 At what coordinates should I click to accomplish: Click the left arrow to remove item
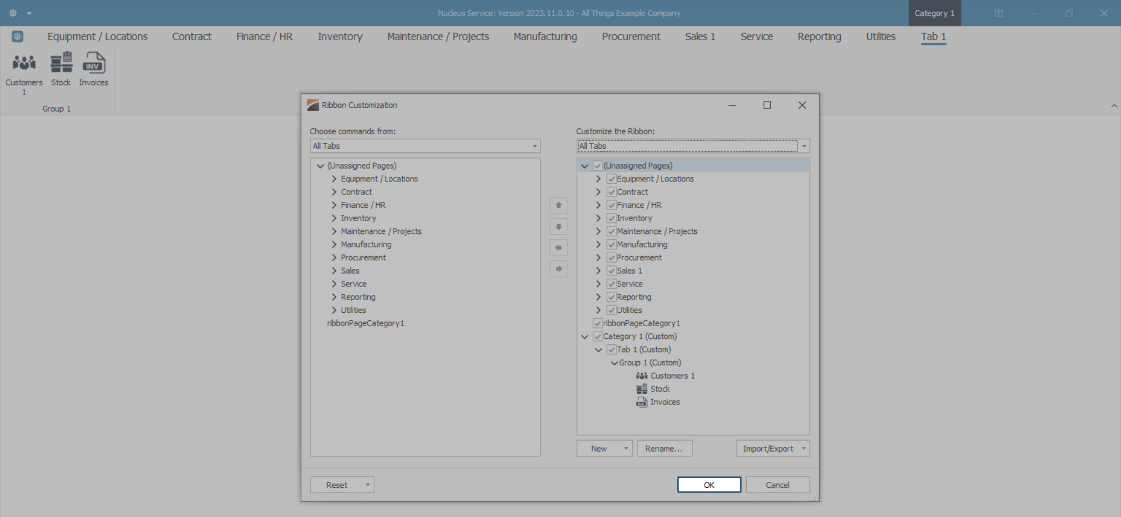pos(559,247)
